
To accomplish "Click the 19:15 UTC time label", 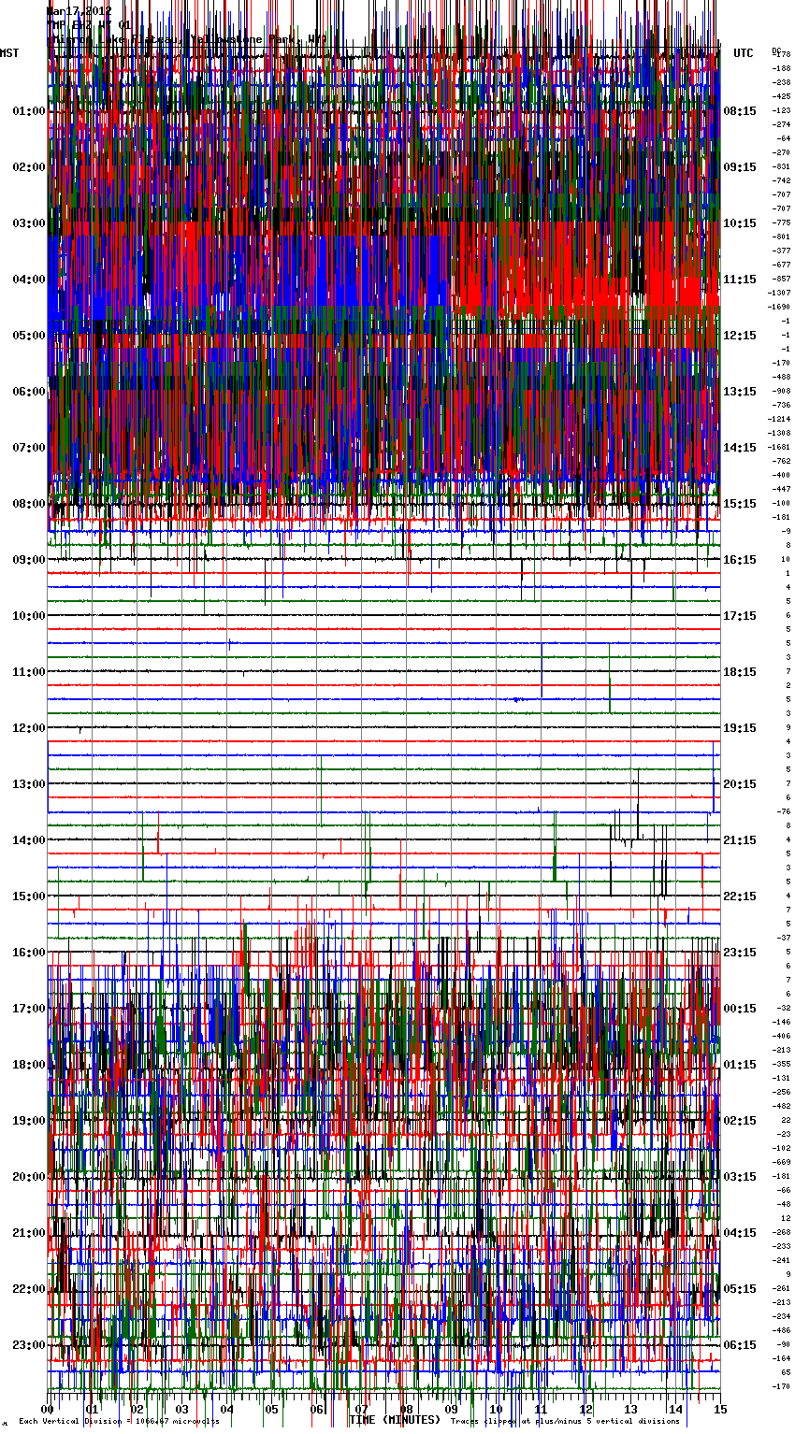I will coord(740,728).
